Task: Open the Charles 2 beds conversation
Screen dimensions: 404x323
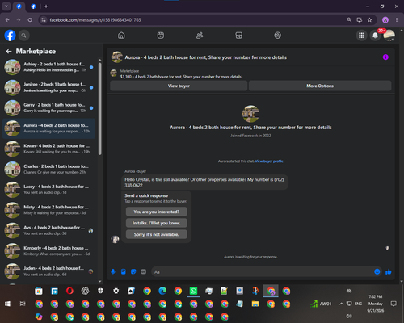Action: pos(48,170)
